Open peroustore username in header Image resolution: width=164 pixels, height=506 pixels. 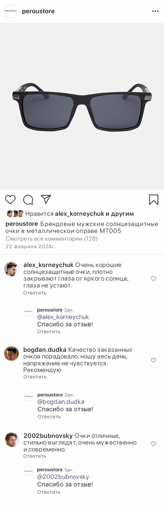[x=38, y=11]
